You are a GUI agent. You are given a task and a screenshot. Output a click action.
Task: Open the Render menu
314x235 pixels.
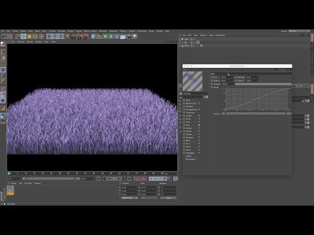tap(71, 31)
